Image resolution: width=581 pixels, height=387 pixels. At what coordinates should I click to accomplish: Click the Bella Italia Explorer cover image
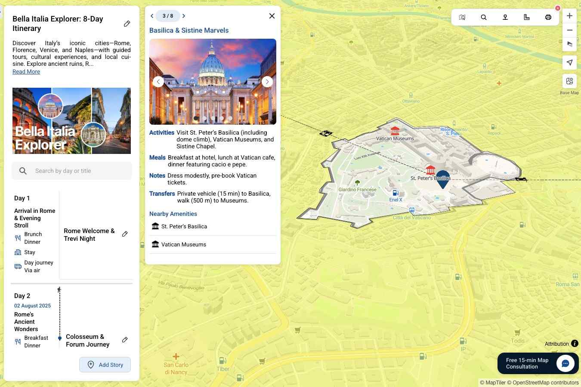pyautogui.click(x=71, y=121)
